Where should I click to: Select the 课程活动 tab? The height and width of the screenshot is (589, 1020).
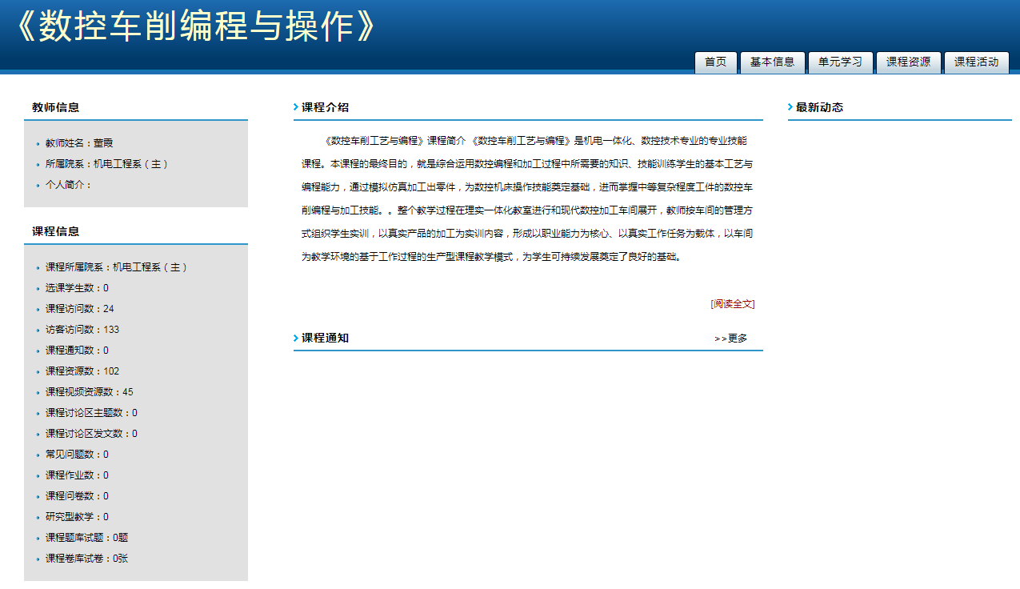click(x=976, y=62)
